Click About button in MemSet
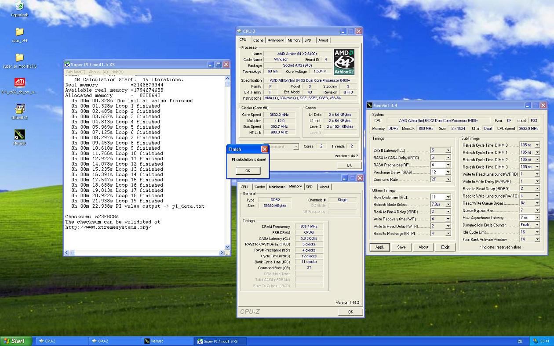Screen dimensions: 554x346 pos(423,247)
